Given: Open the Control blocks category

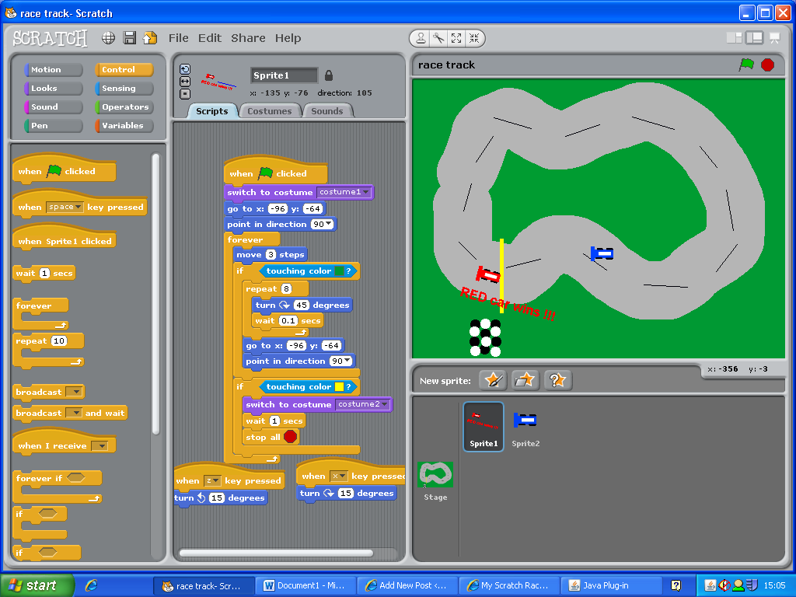Looking at the screenshot, I should click(x=124, y=69).
